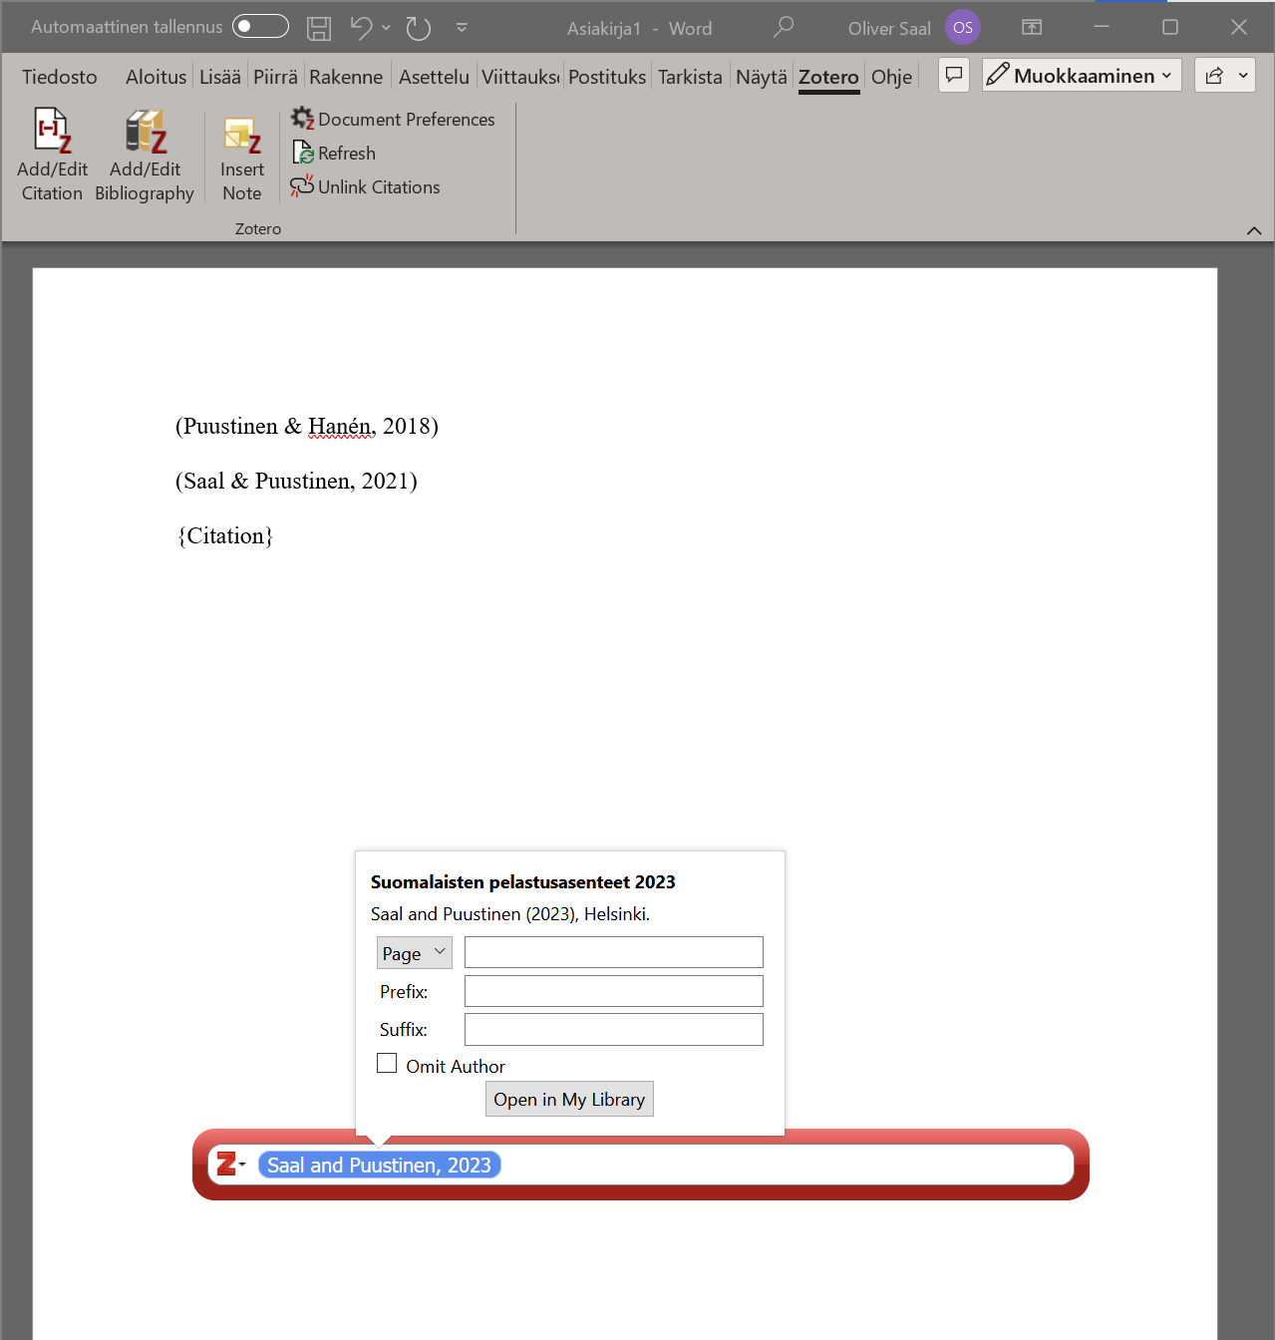Open the Ohje tab
This screenshot has height=1340, width=1275.
(891, 77)
